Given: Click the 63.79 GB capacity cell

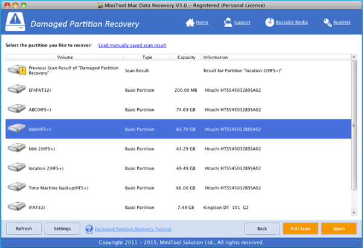Looking at the screenshot, I should [185, 129].
